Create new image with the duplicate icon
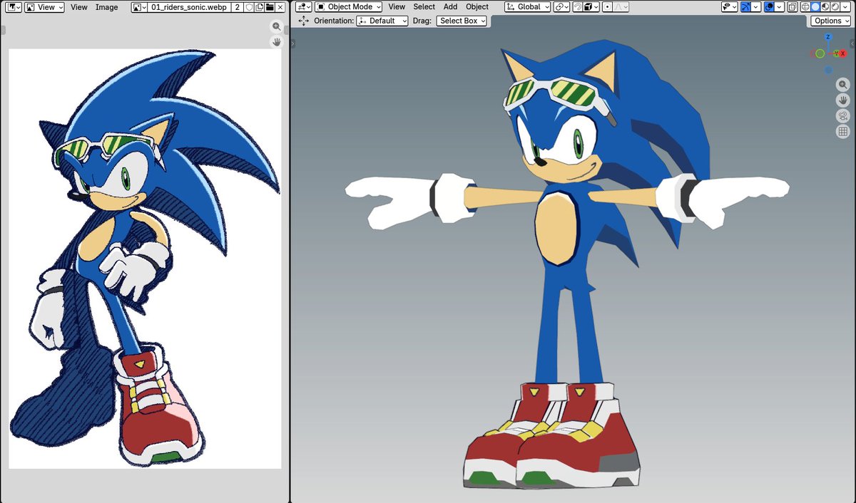The image size is (856, 503). point(260,7)
